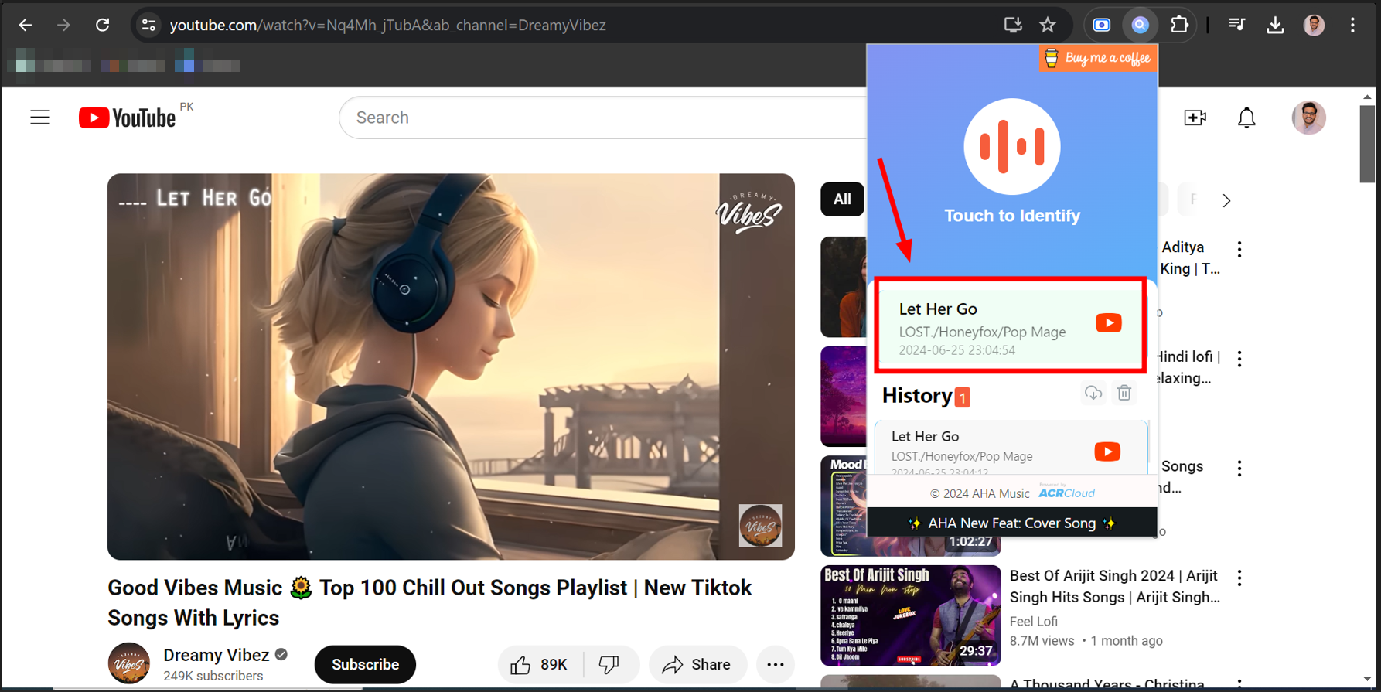The width and height of the screenshot is (1381, 692).
Task: Open YouTube icon of history Let Her Go entry
Action: pyautogui.click(x=1107, y=452)
